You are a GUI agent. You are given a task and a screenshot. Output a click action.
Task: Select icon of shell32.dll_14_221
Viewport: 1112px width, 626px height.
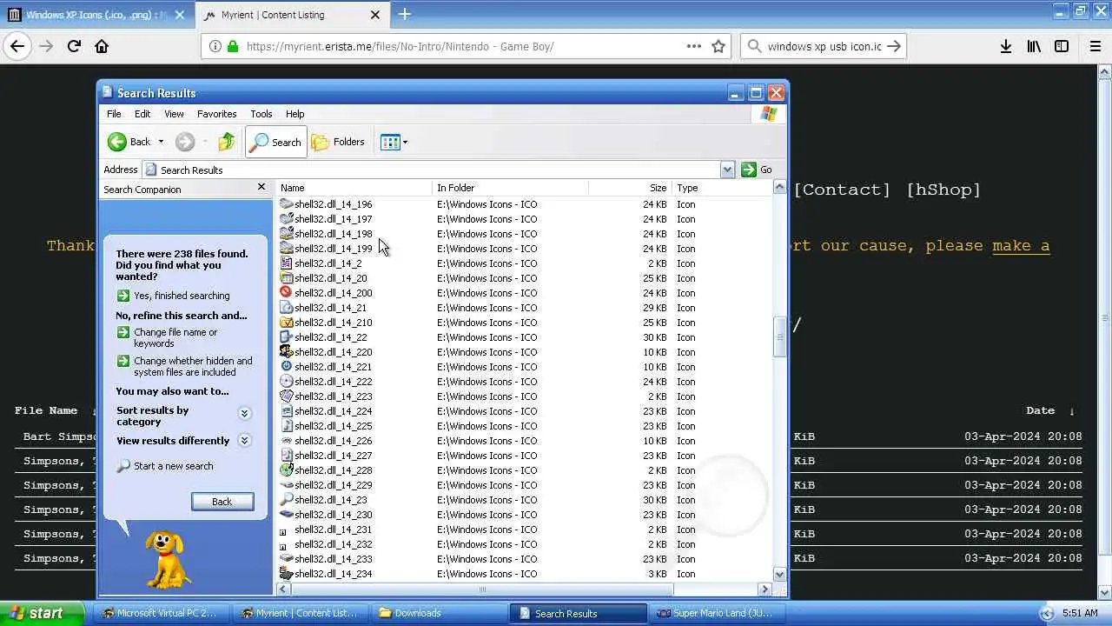tap(287, 367)
